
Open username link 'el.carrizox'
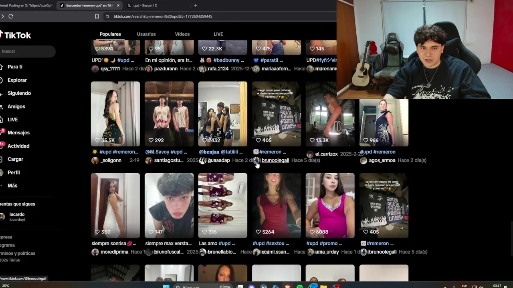327,154
